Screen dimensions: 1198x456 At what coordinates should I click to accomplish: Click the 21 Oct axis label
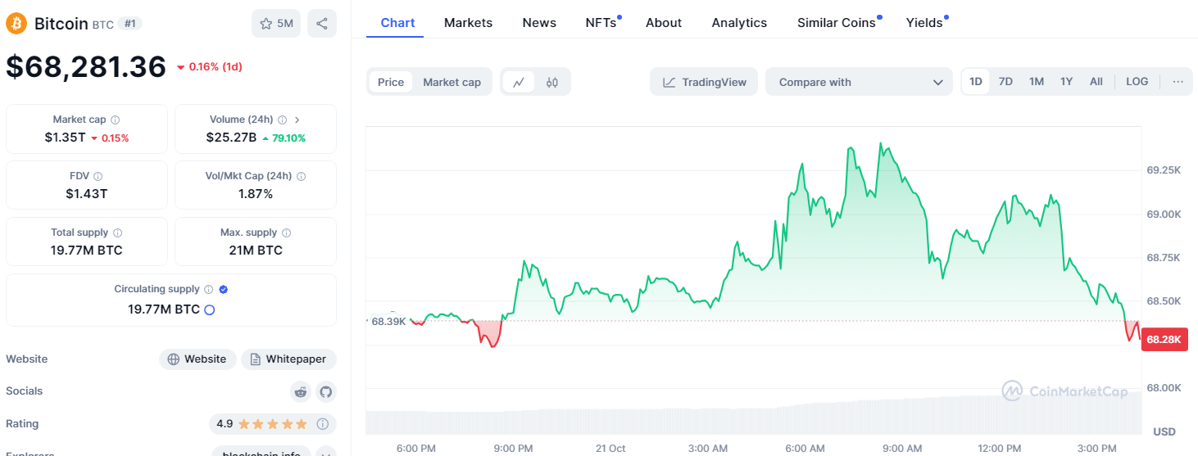tap(610, 448)
